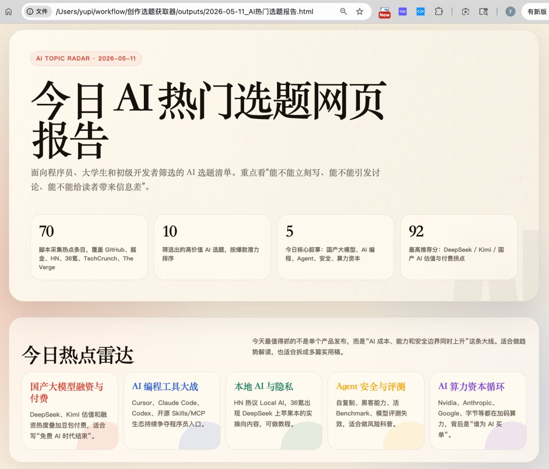Open the blue code brackets extension icon

point(420,12)
